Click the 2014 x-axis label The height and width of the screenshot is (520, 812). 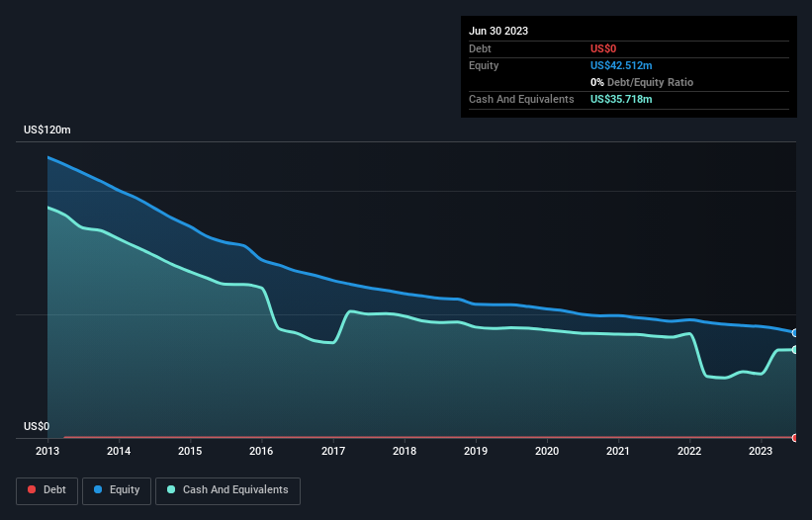119,451
